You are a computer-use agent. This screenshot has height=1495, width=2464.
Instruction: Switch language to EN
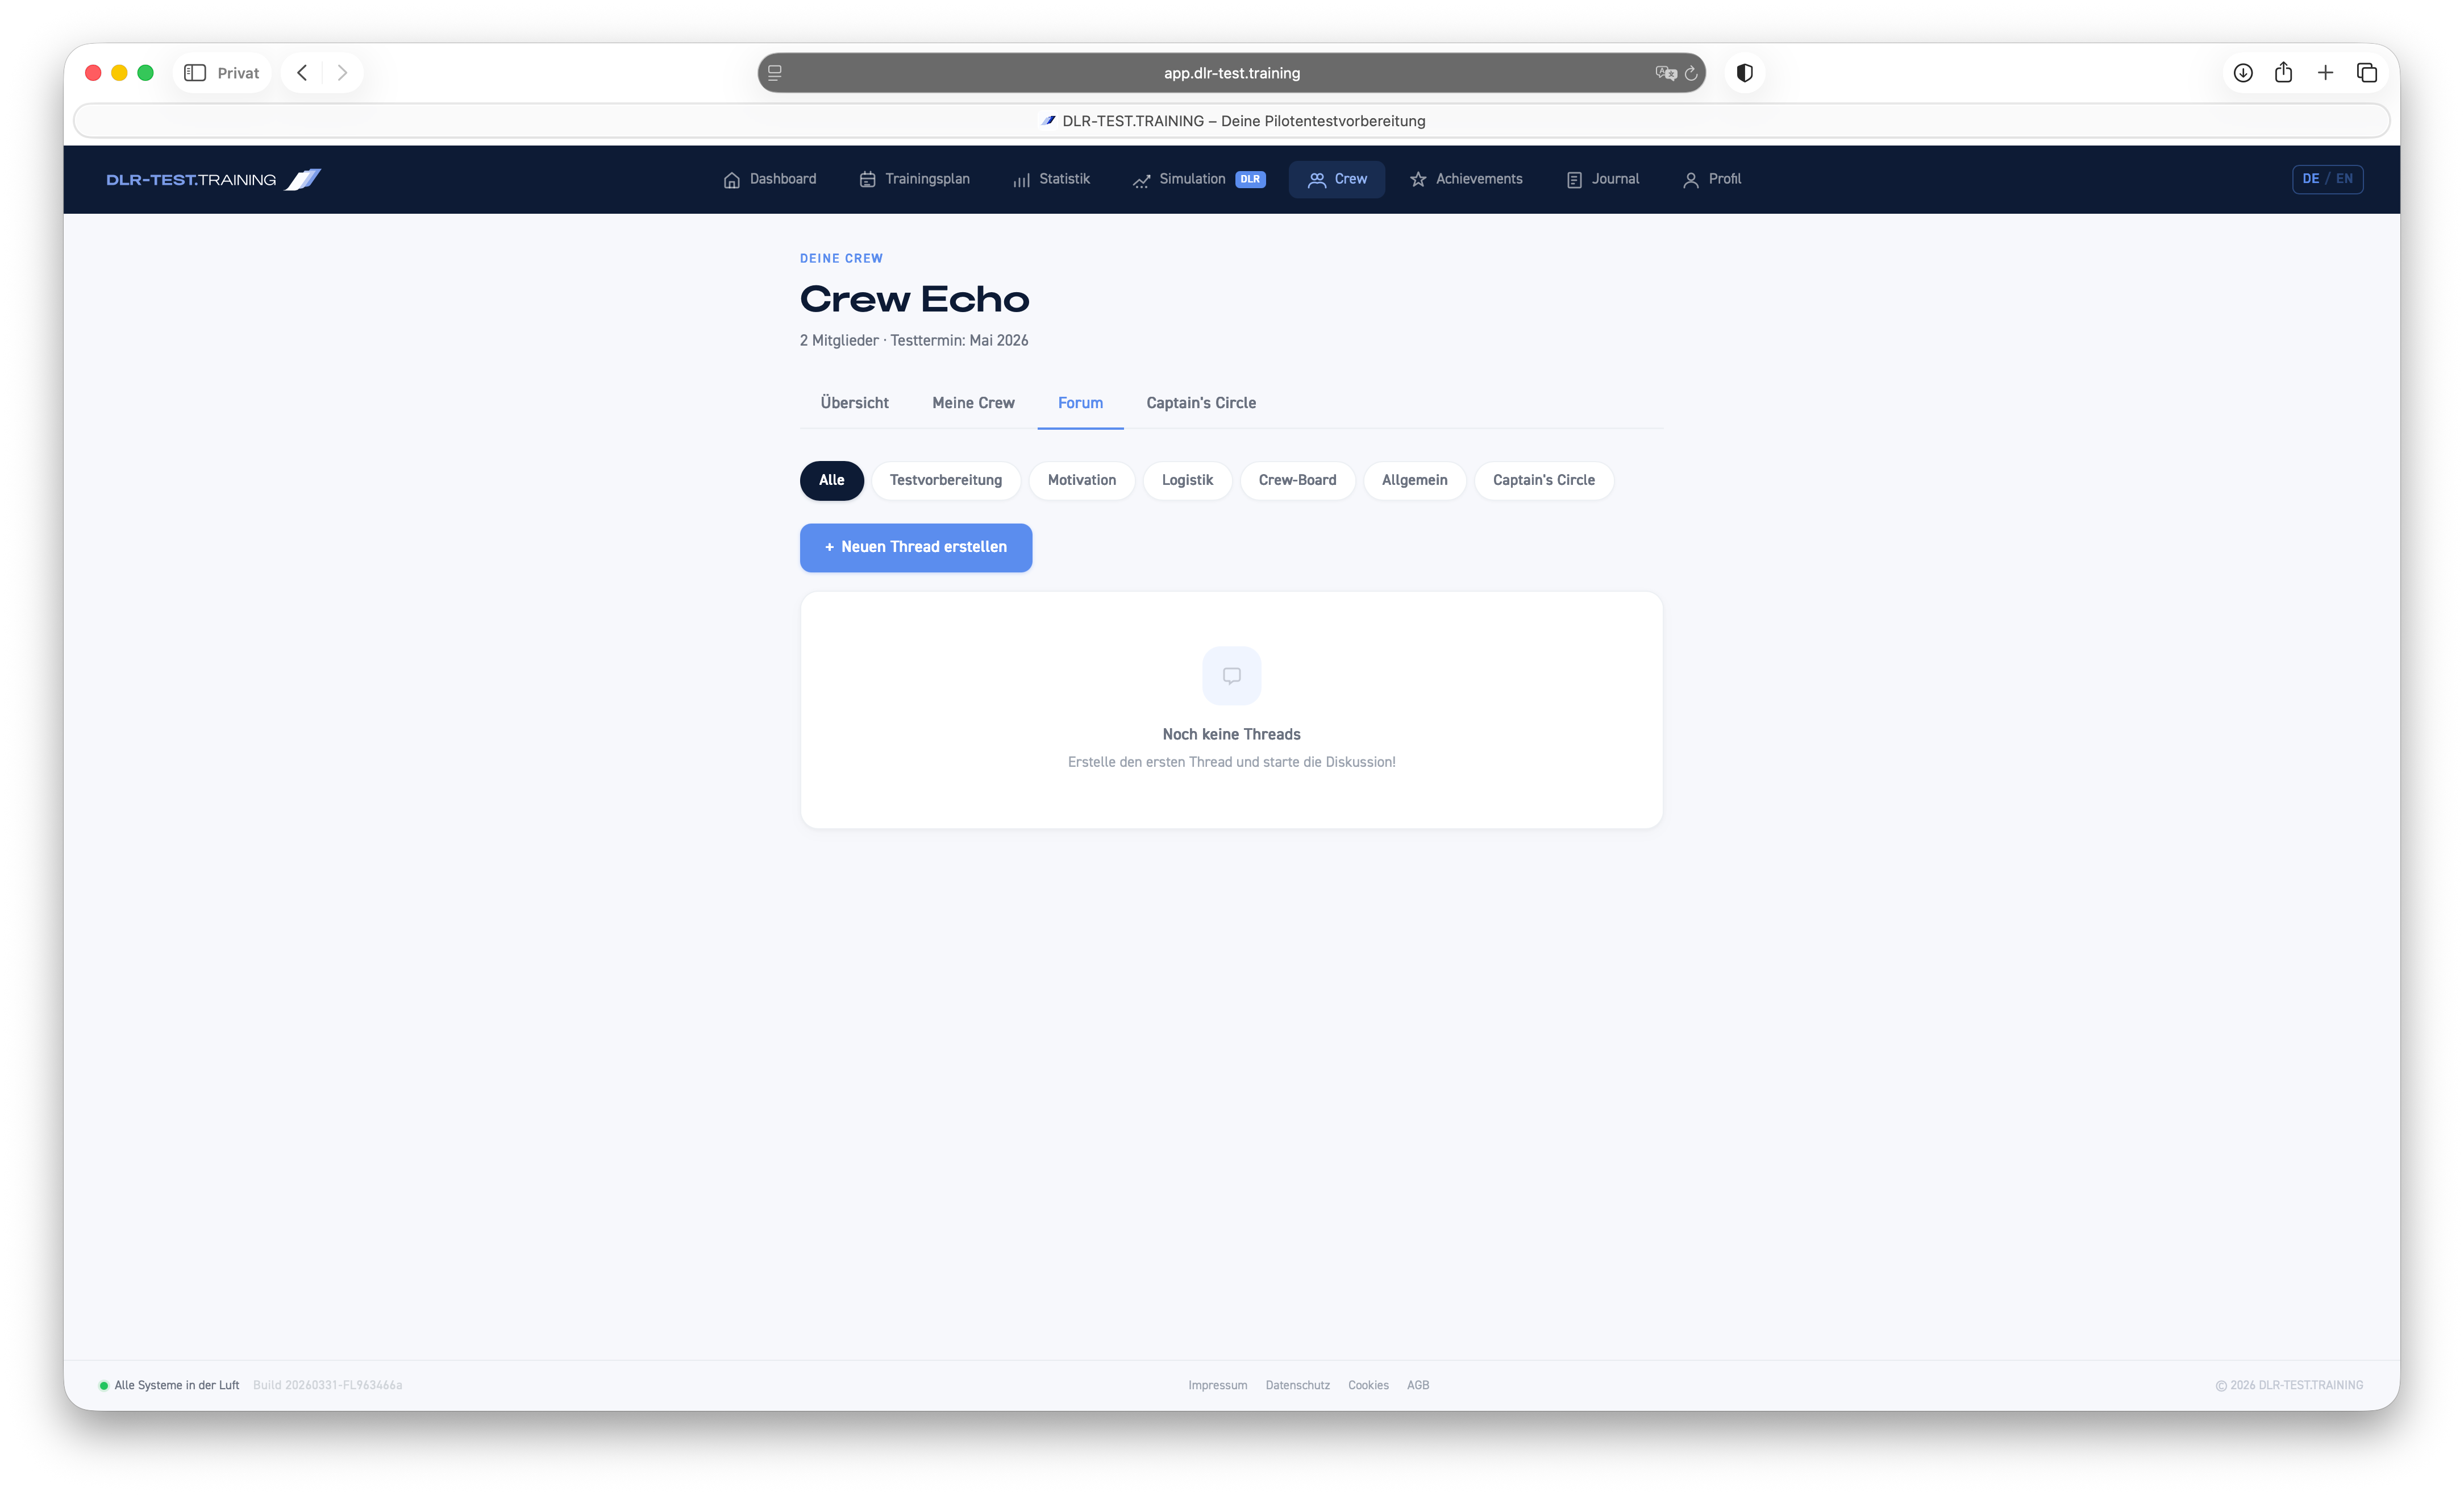coord(2344,179)
